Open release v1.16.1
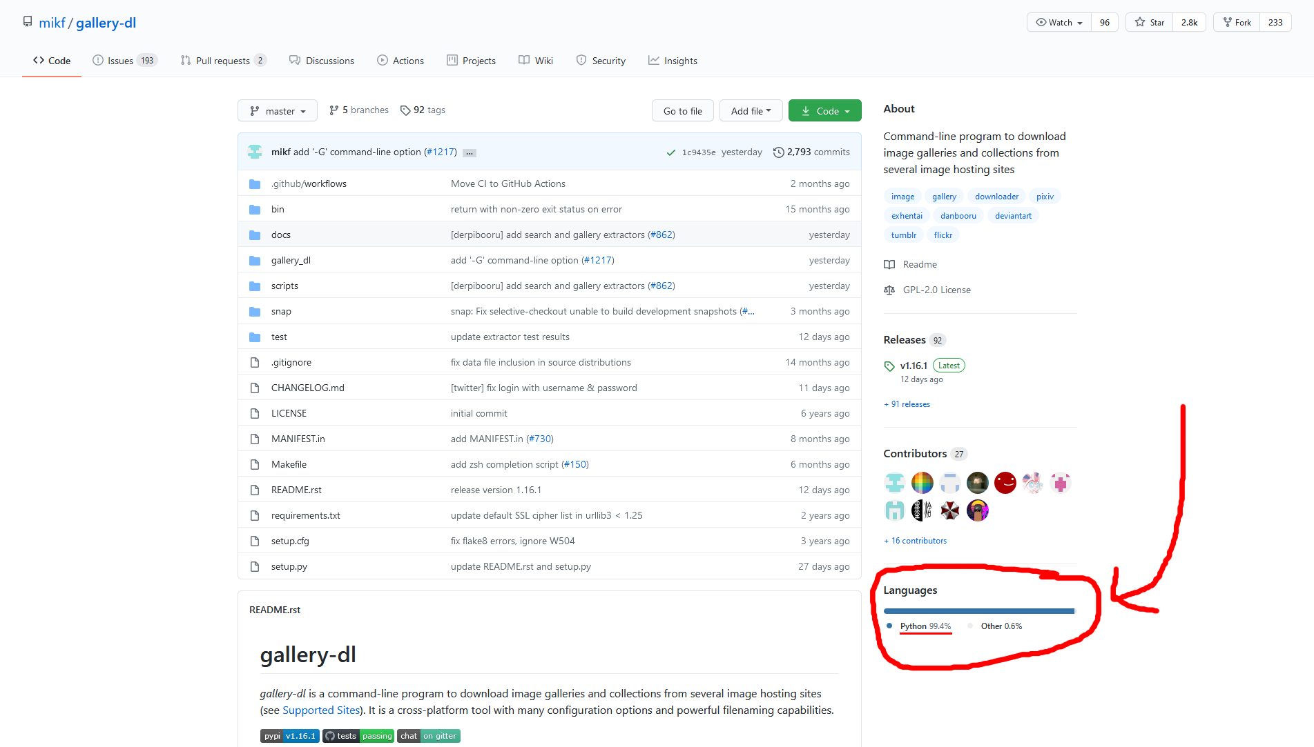 (x=914, y=366)
